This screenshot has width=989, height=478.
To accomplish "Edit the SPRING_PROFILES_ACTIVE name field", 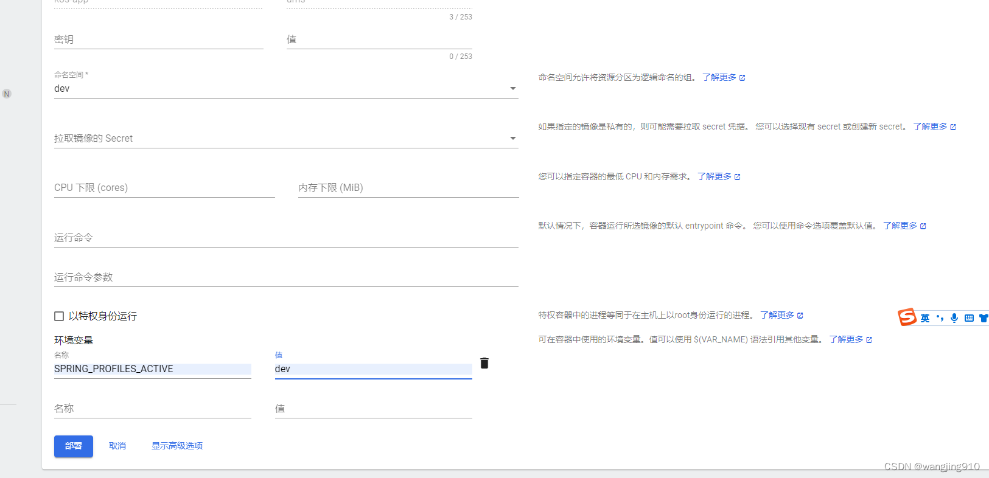I will click(x=153, y=369).
